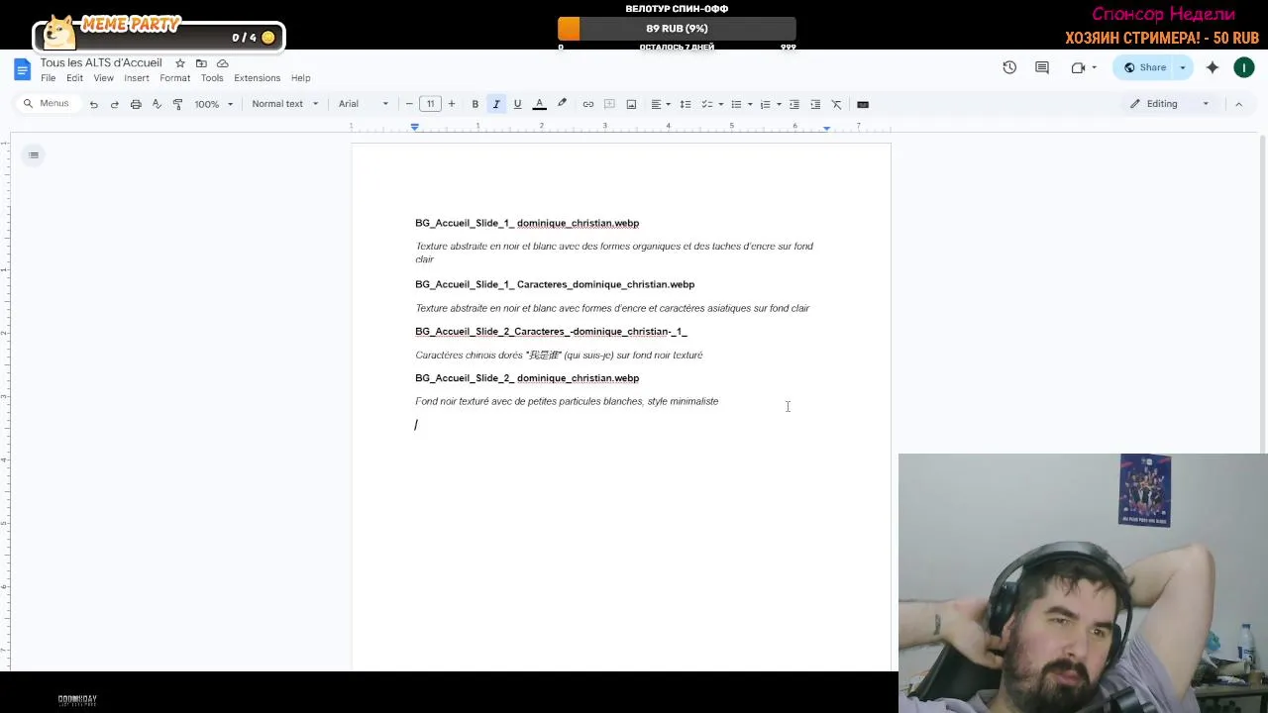Open the bulleted list options arrow
This screenshot has height=713, width=1268.
pyautogui.click(x=750, y=104)
